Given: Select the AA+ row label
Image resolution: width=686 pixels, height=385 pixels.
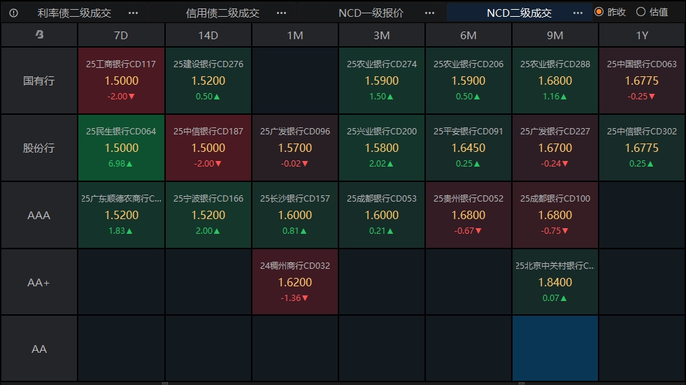Looking at the screenshot, I should coord(39,282).
